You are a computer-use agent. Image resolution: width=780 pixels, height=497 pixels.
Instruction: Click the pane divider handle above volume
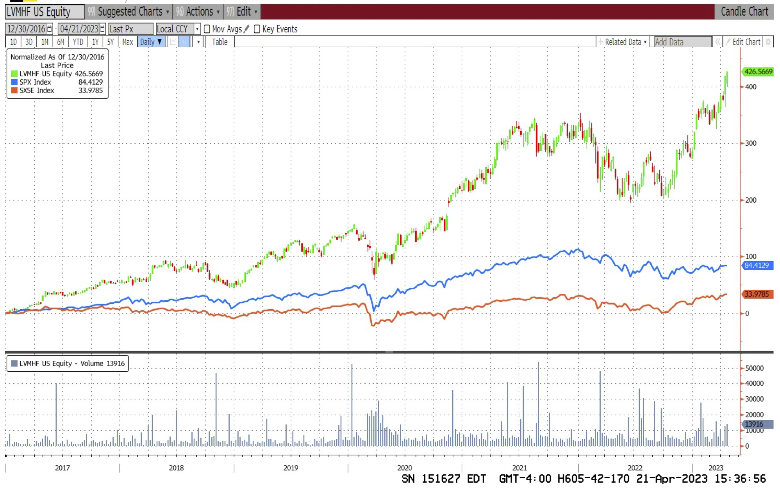pos(389,352)
